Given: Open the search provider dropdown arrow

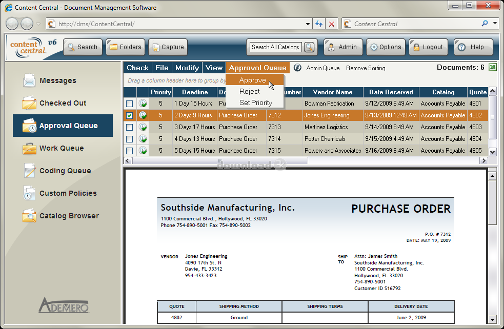Looking at the screenshot, I should click(x=495, y=24).
